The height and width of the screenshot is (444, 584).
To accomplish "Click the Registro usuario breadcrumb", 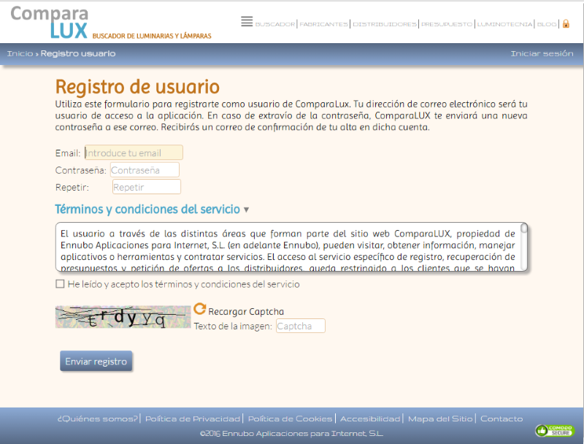I will pyautogui.click(x=78, y=53).
